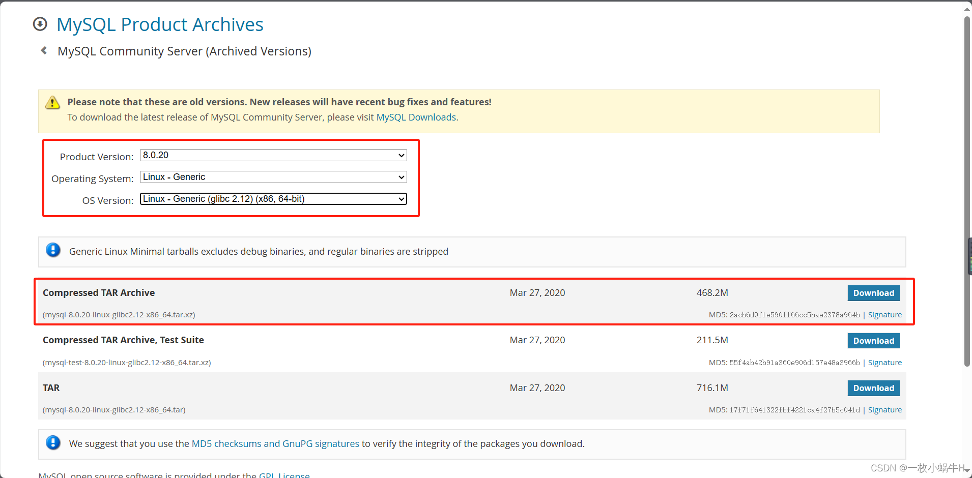Open the OS Version dropdown
972x478 pixels.
click(273, 199)
